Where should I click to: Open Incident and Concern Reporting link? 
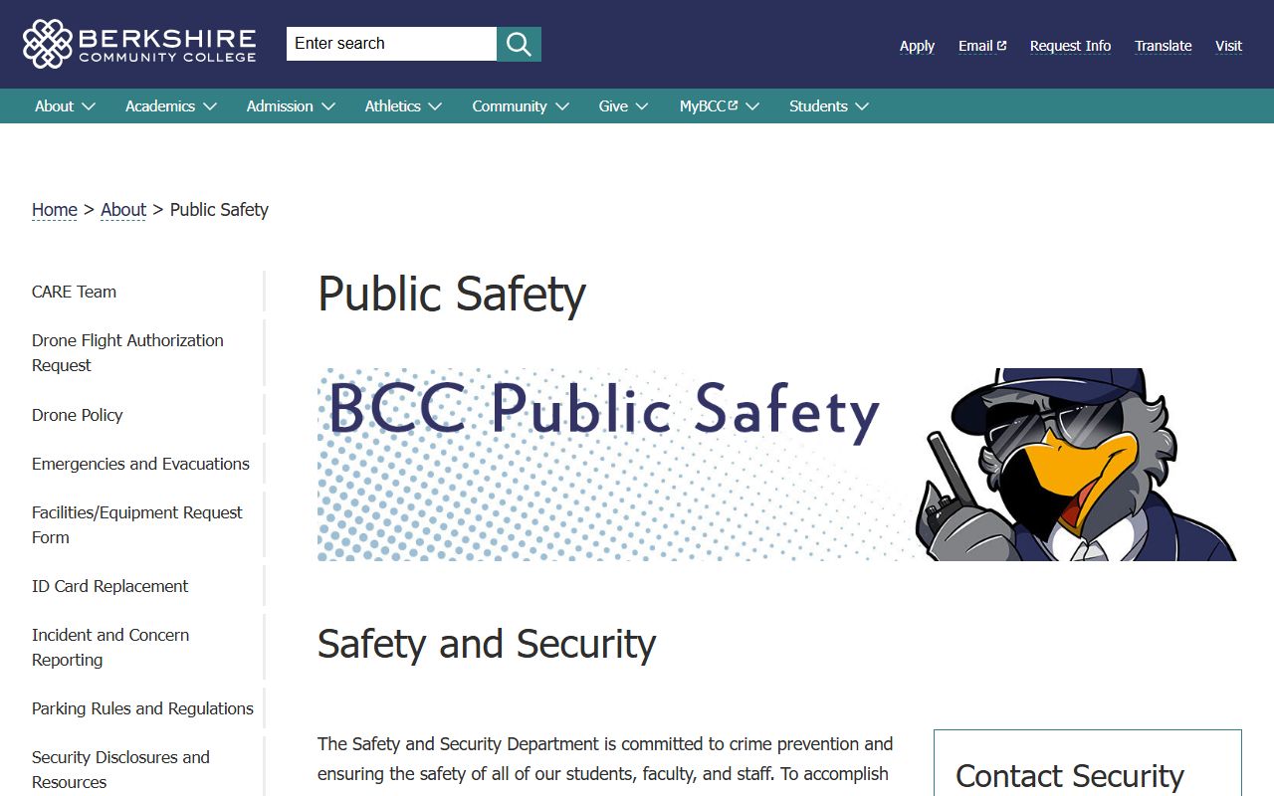(x=110, y=648)
